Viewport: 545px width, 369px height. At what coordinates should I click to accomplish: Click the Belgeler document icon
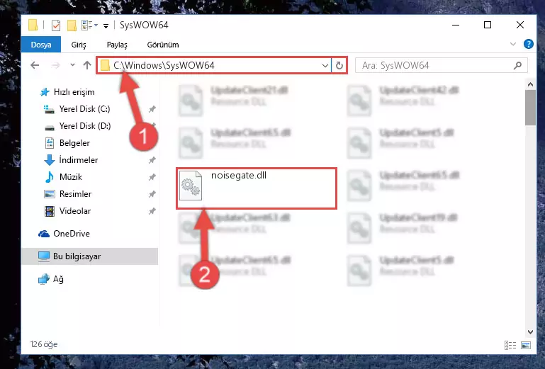coord(50,143)
